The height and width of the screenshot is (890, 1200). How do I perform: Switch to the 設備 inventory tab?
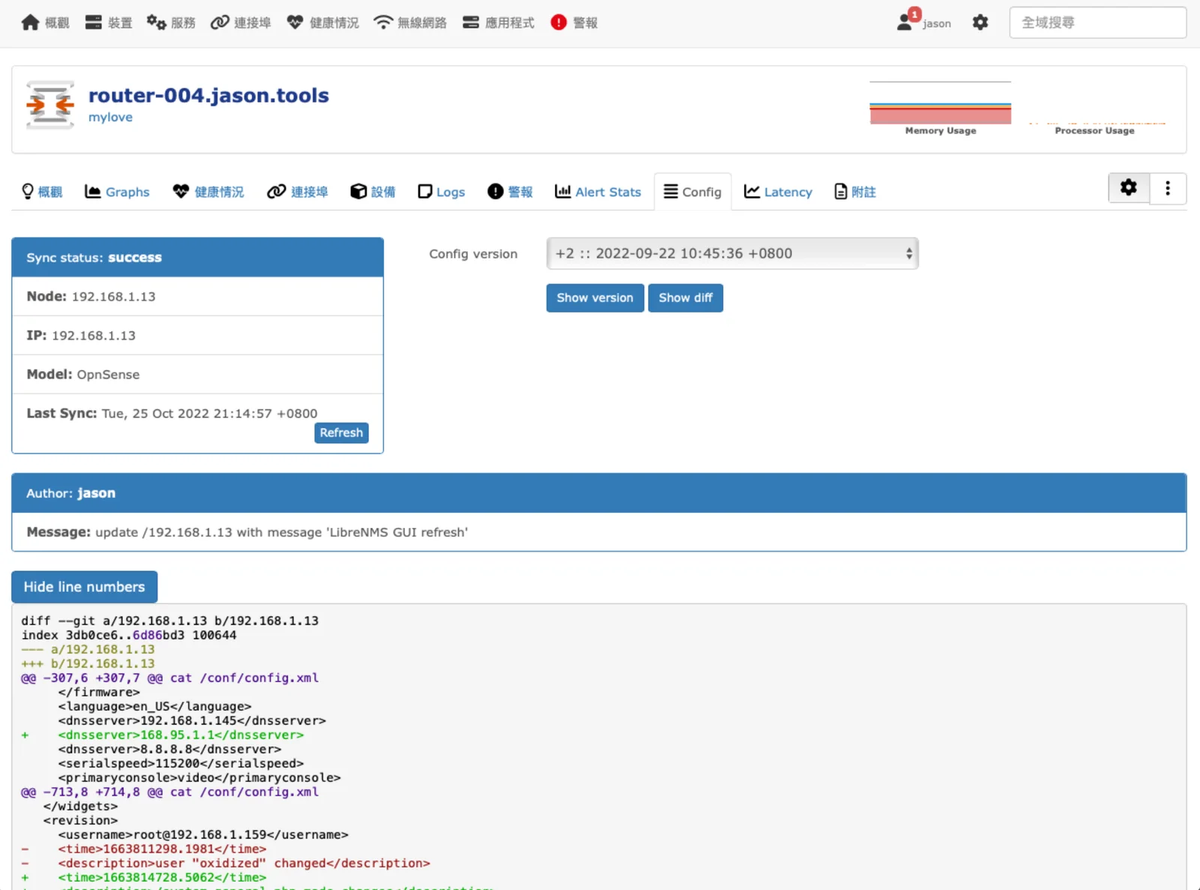(x=373, y=192)
